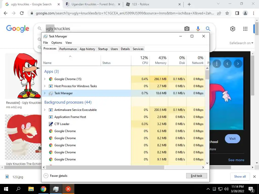Screen dimensions: 259x194
Task: Open Chrome three-dot menu
Action: coord(253,13)
